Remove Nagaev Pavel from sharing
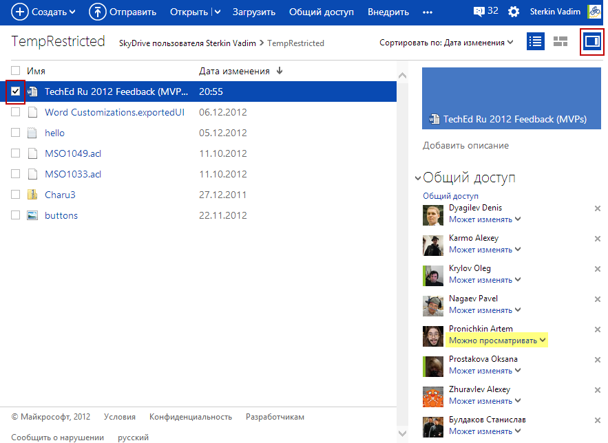 coord(598,299)
